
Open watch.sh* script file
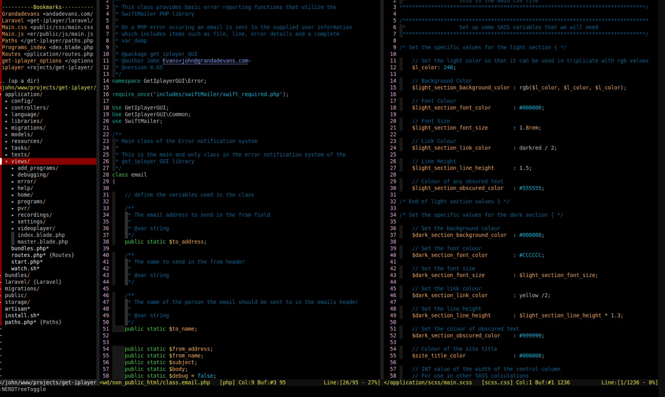pyautogui.click(x=25, y=269)
